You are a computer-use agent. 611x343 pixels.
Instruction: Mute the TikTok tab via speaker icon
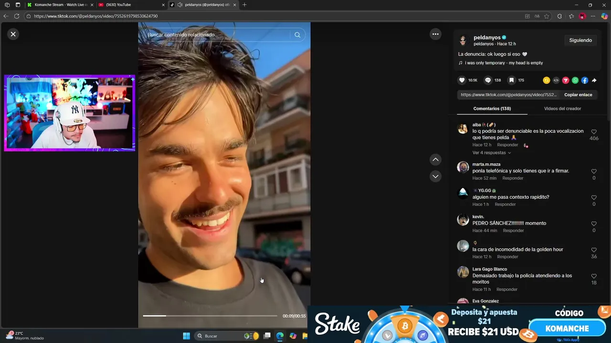tap(179, 5)
